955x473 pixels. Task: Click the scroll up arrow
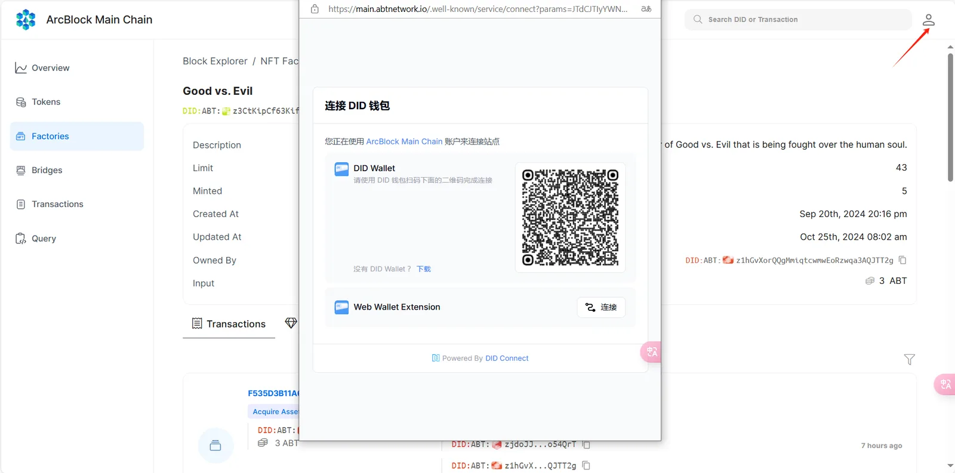point(950,47)
